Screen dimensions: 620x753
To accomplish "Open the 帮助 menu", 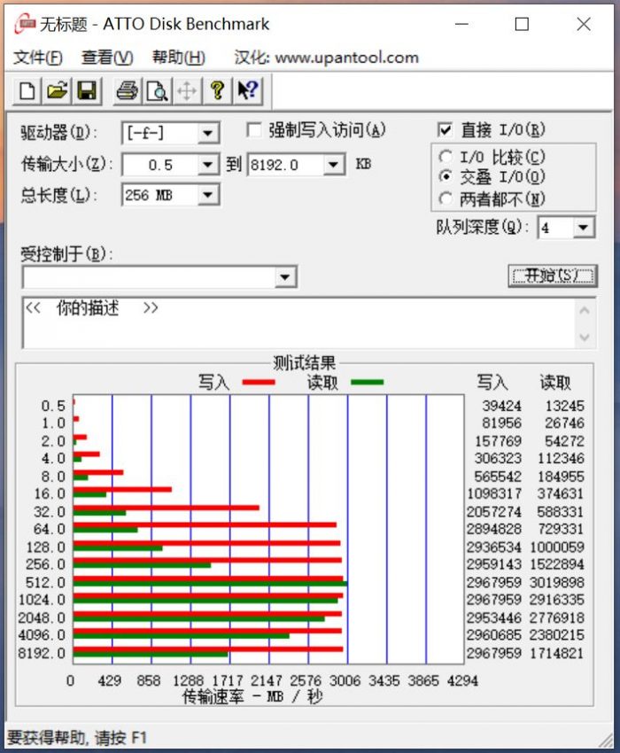I will point(178,58).
